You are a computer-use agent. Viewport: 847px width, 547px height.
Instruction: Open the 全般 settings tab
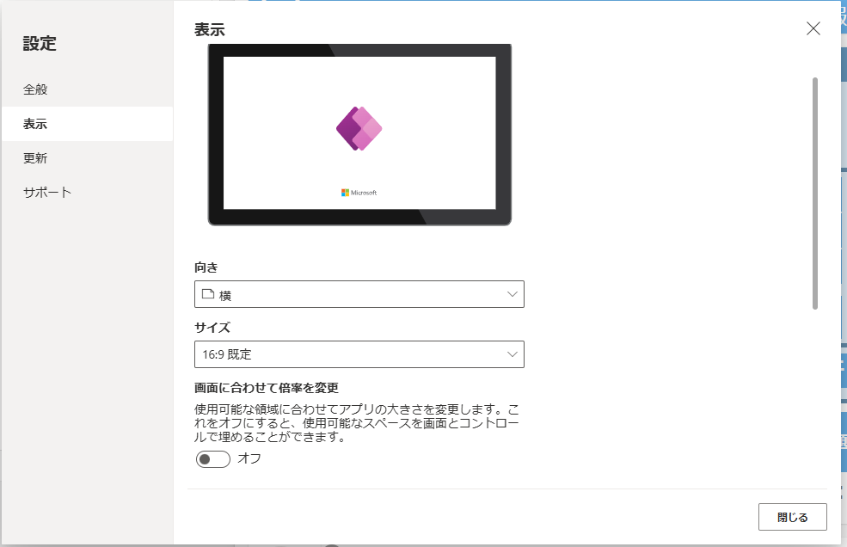tap(87, 89)
